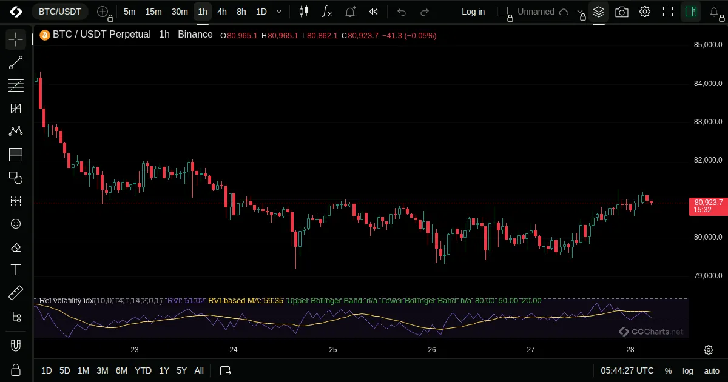Viewport: 728px width, 382px height.
Task: Toggle auto scale mode
Action: pyautogui.click(x=712, y=370)
